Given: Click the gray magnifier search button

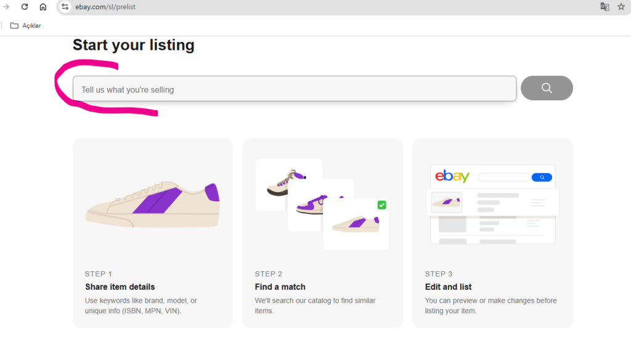Looking at the screenshot, I should [x=547, y=88].
